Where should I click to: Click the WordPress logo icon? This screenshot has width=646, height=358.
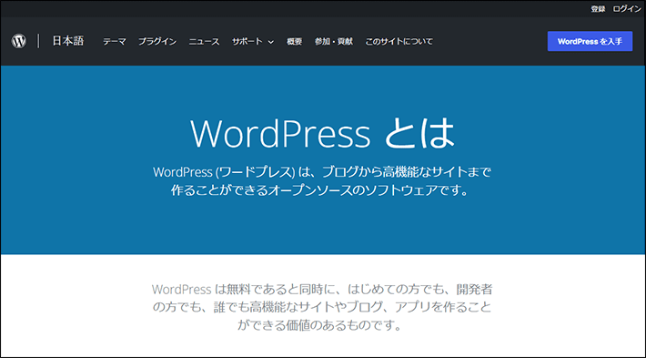click(x=19, y=41)
